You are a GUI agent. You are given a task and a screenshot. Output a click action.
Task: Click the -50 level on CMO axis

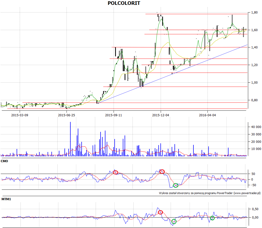click(254, 185)
